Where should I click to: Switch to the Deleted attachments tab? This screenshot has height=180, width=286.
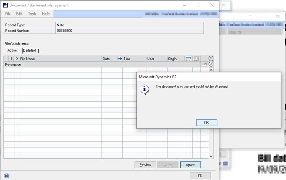[x=30, y=50]
